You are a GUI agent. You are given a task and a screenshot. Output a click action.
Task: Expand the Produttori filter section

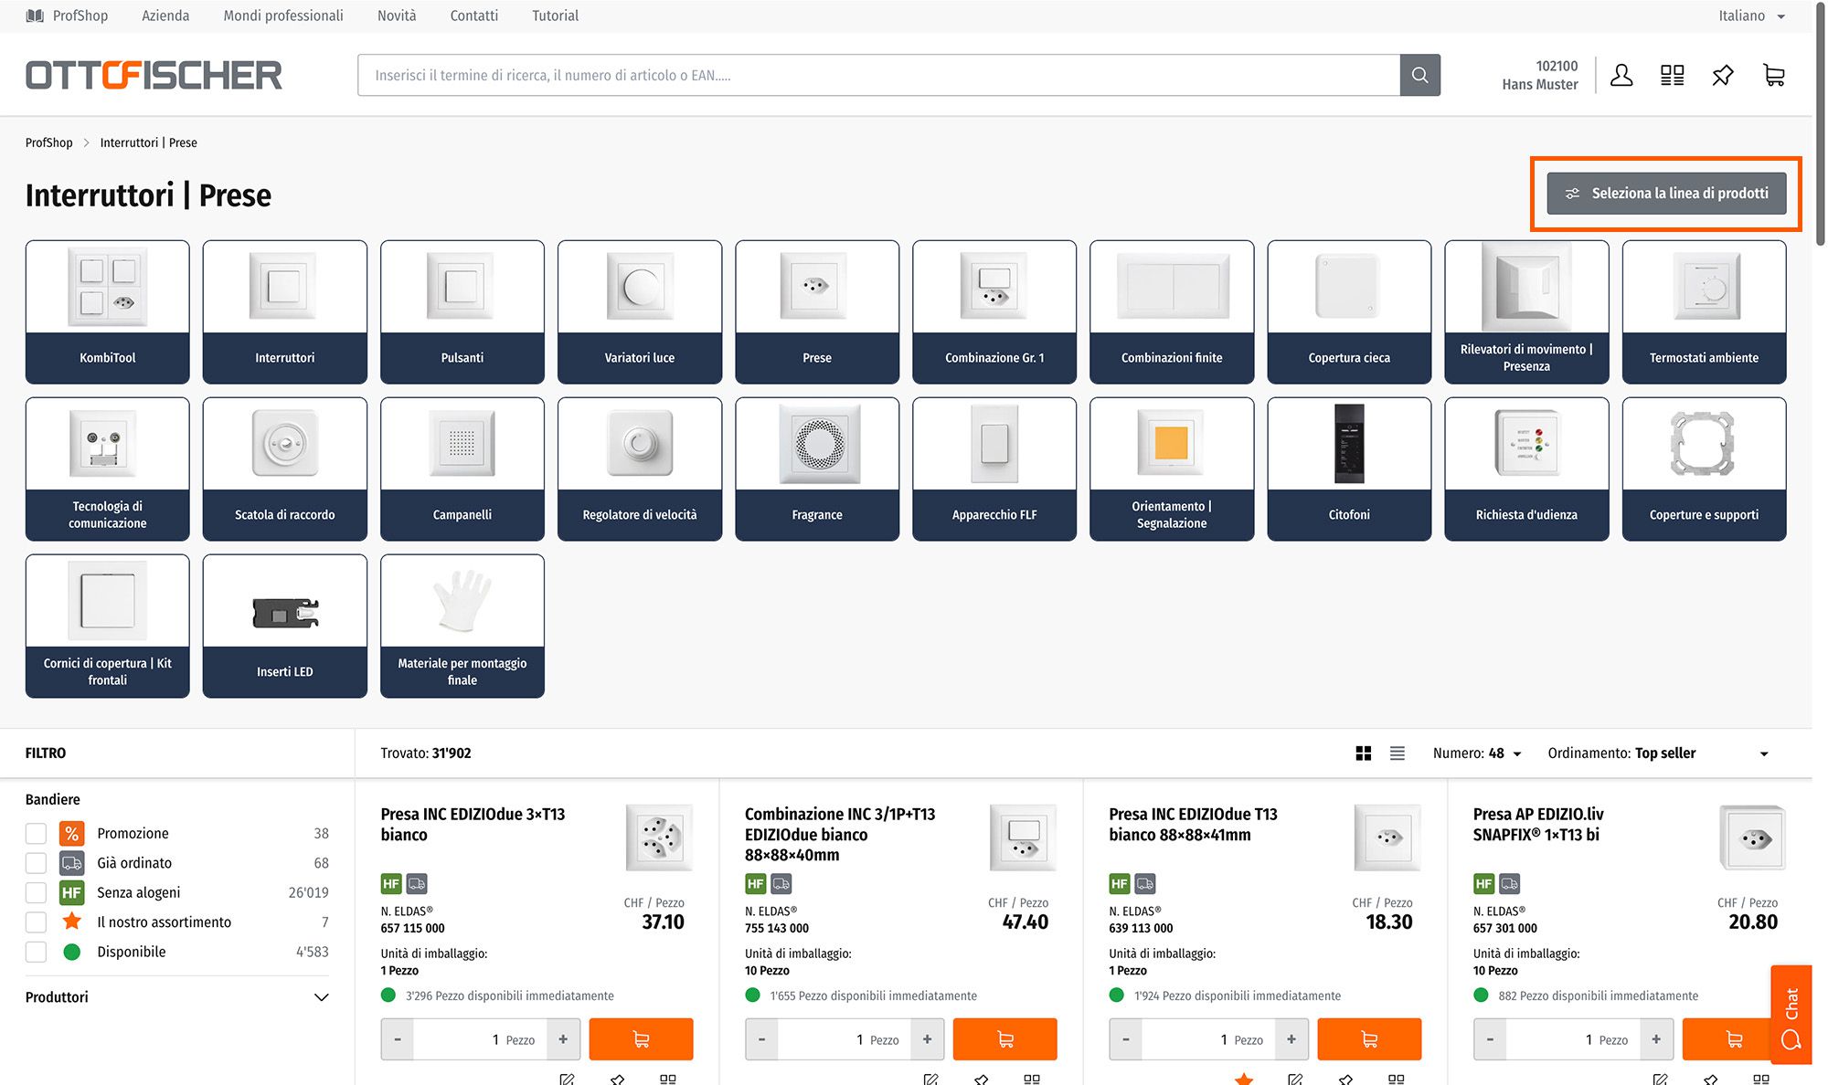coord(321,997)
